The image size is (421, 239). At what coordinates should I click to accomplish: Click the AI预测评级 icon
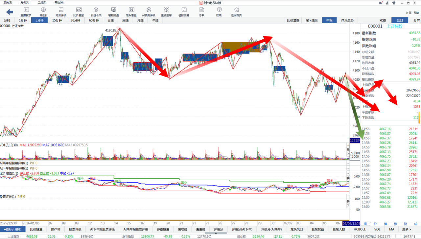[149, 12]
